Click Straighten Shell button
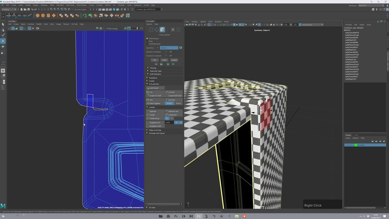Viewport: 389px width, 219px height. click(155, 126)
